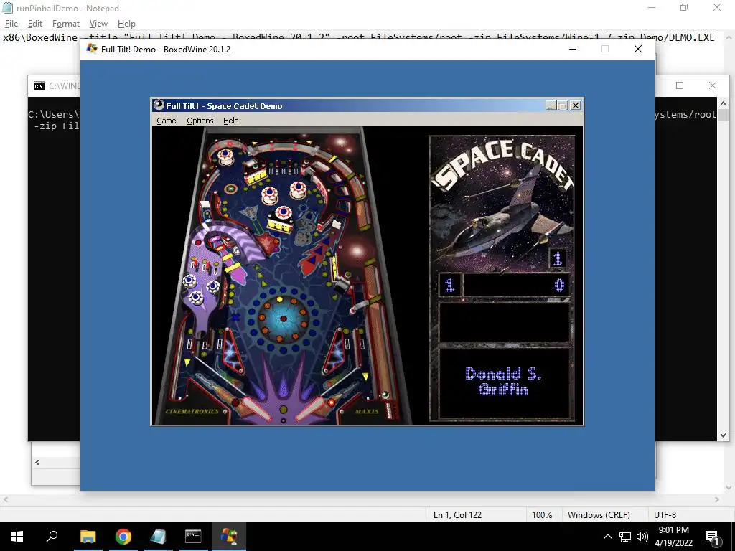Click the Donald S. Griffin credits text

click(503, 382)
